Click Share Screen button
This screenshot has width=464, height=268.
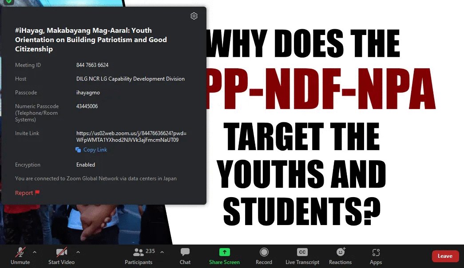tap(224, 256)
